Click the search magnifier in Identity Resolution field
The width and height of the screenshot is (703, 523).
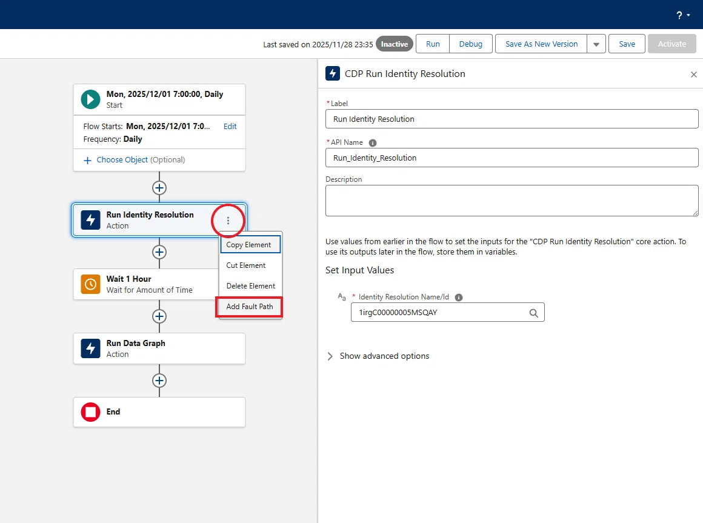[533, 313]
